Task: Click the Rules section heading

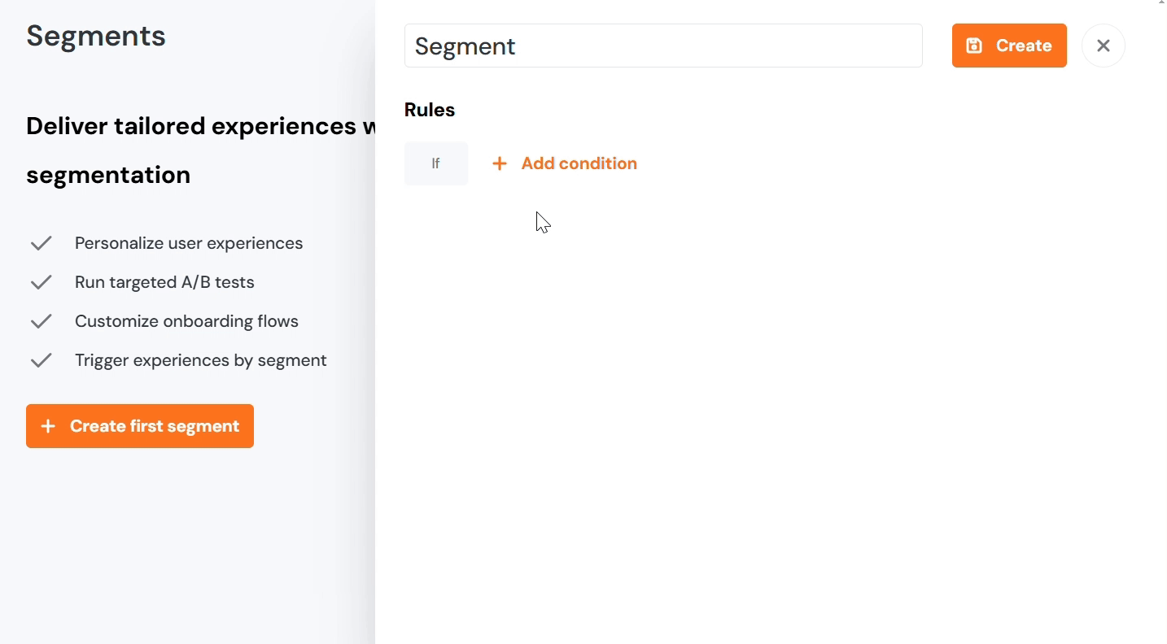Action: pyautogui.click(x=429, y=110)
